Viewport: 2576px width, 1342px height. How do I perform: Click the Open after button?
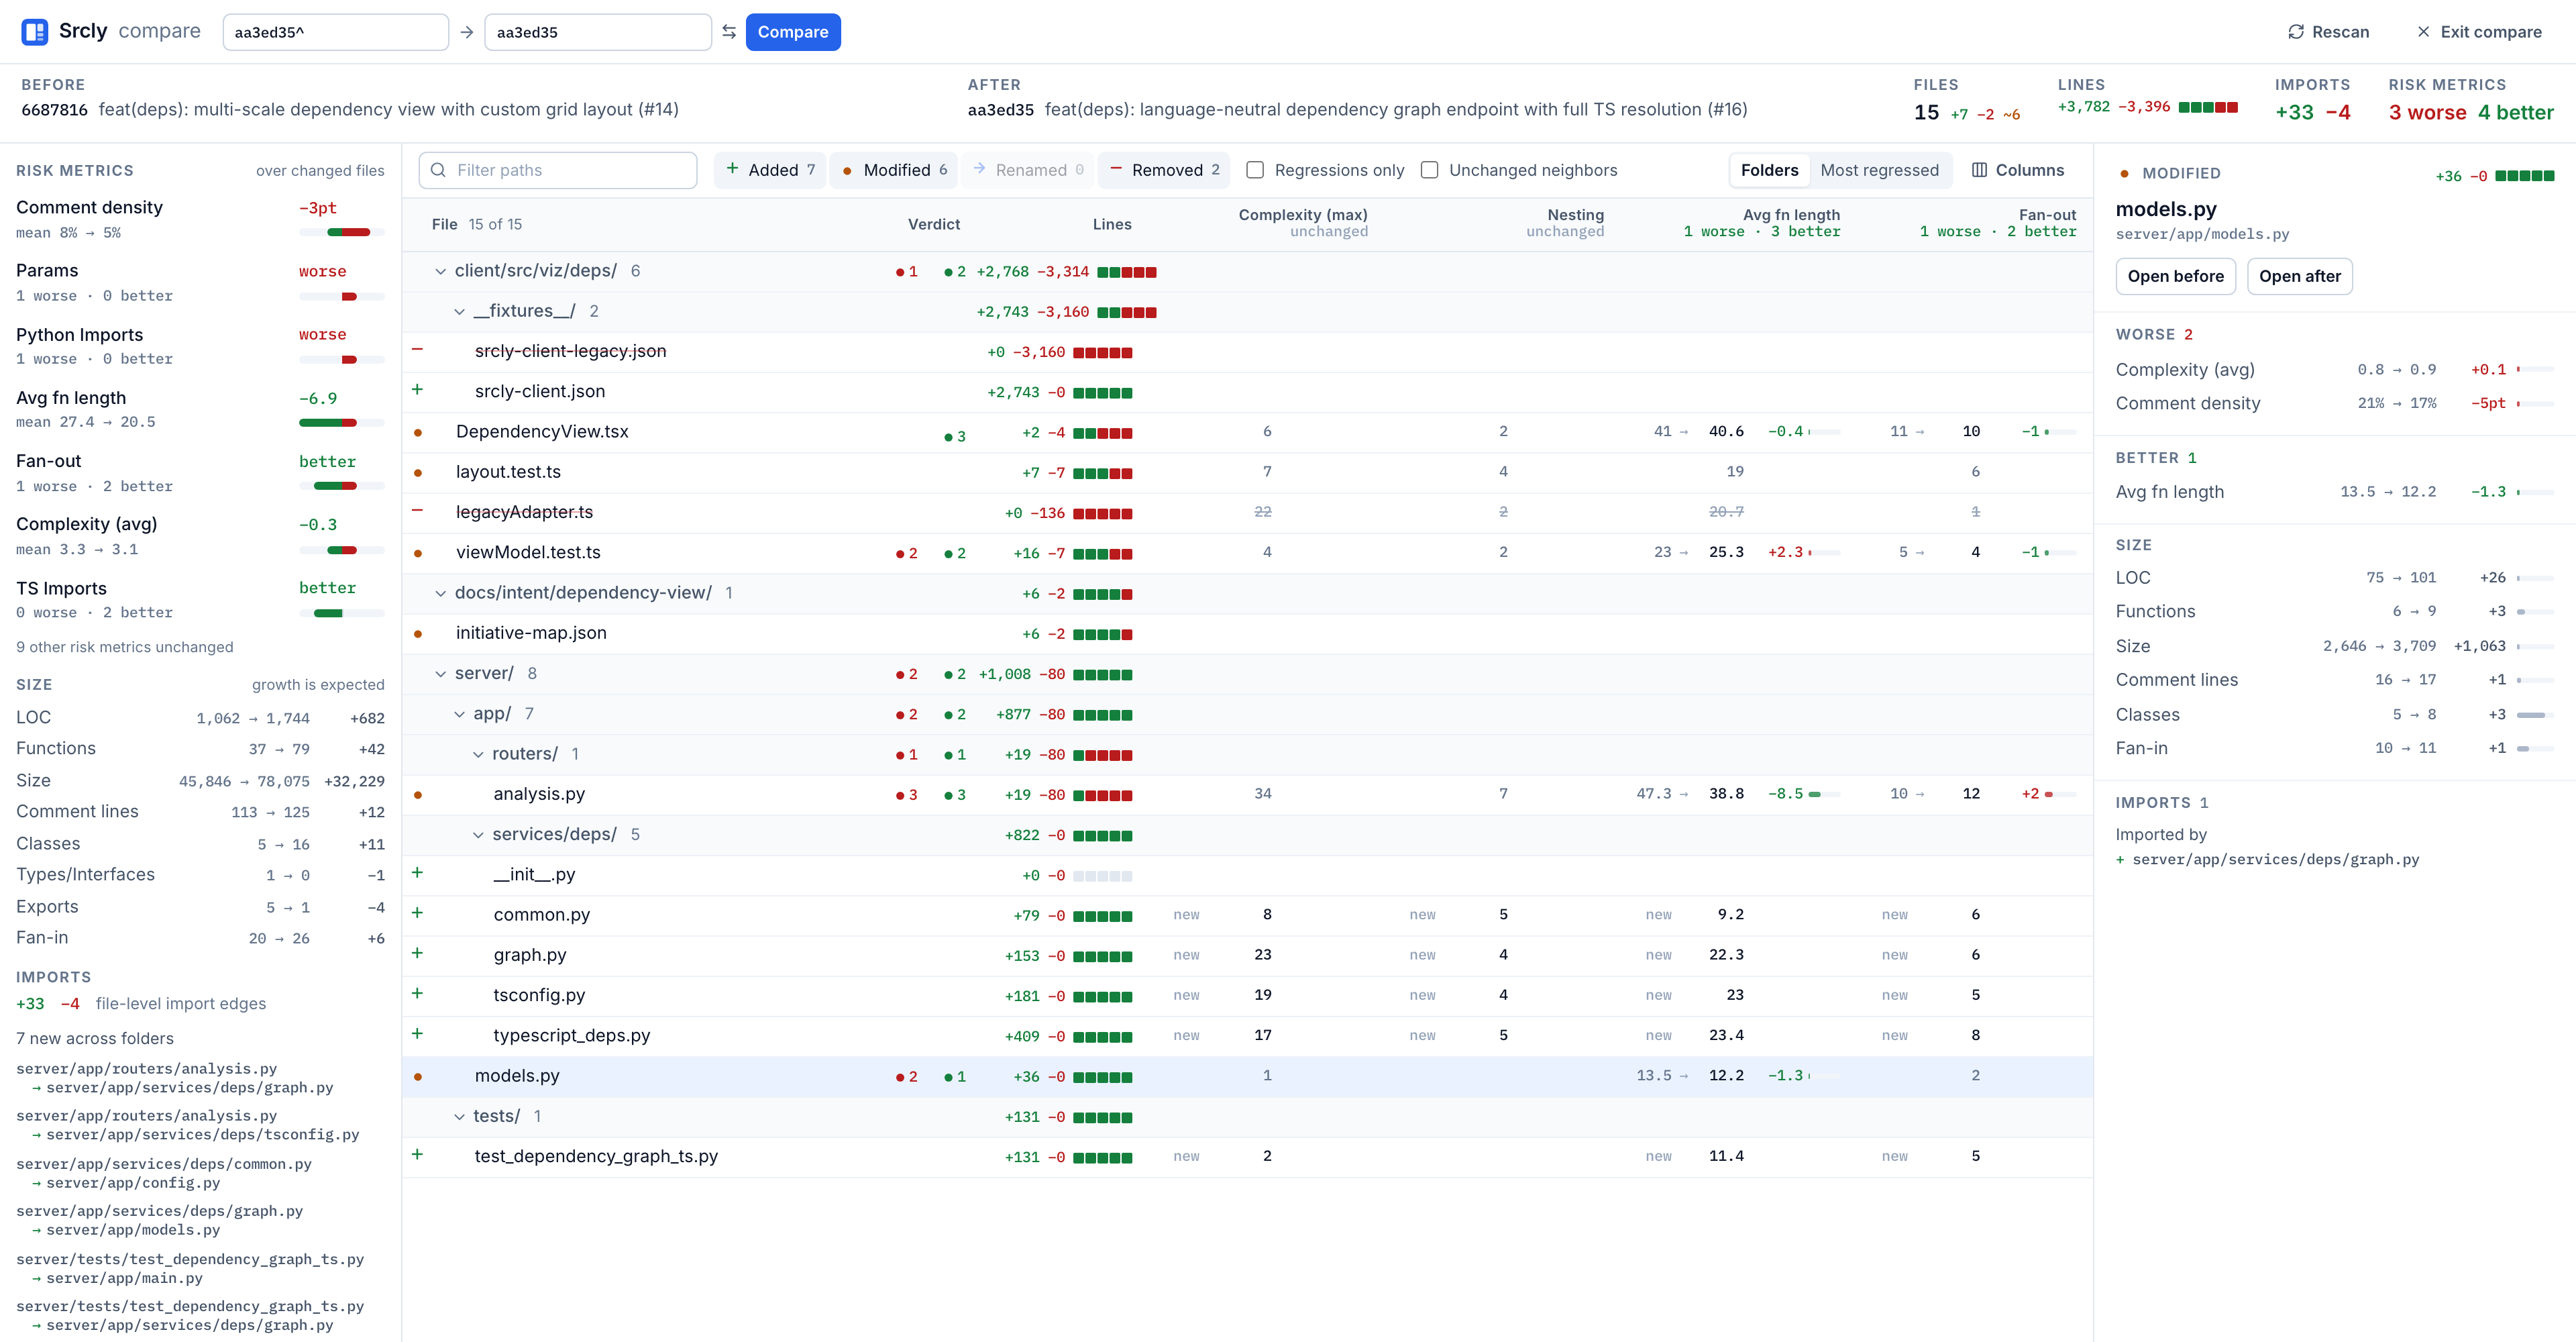pos(2299,276)
